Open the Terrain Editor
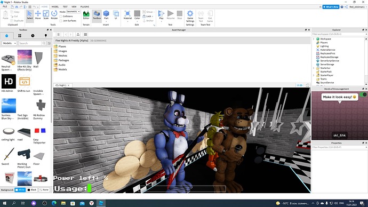Screen dimensions: 368x207 click(86, 15)
